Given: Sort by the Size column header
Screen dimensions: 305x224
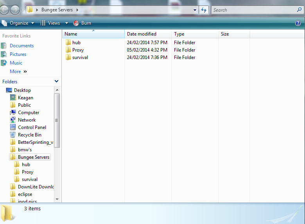Looking at the screenshot, I should pyautogui.click(x=234, y=34).
